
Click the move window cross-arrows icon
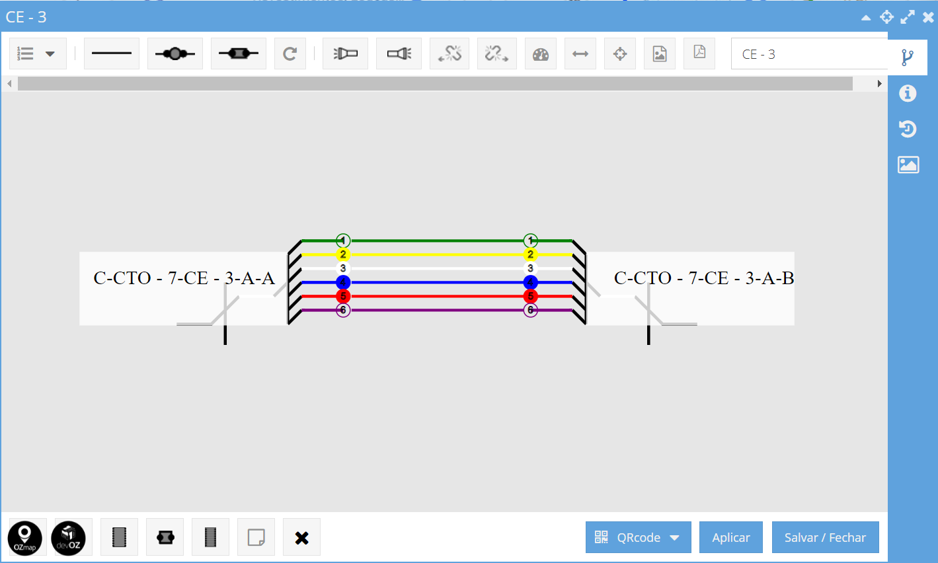pyautogui.click(x=886, y=17)
